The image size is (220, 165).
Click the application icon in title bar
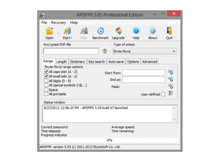(x=42, y=15)
